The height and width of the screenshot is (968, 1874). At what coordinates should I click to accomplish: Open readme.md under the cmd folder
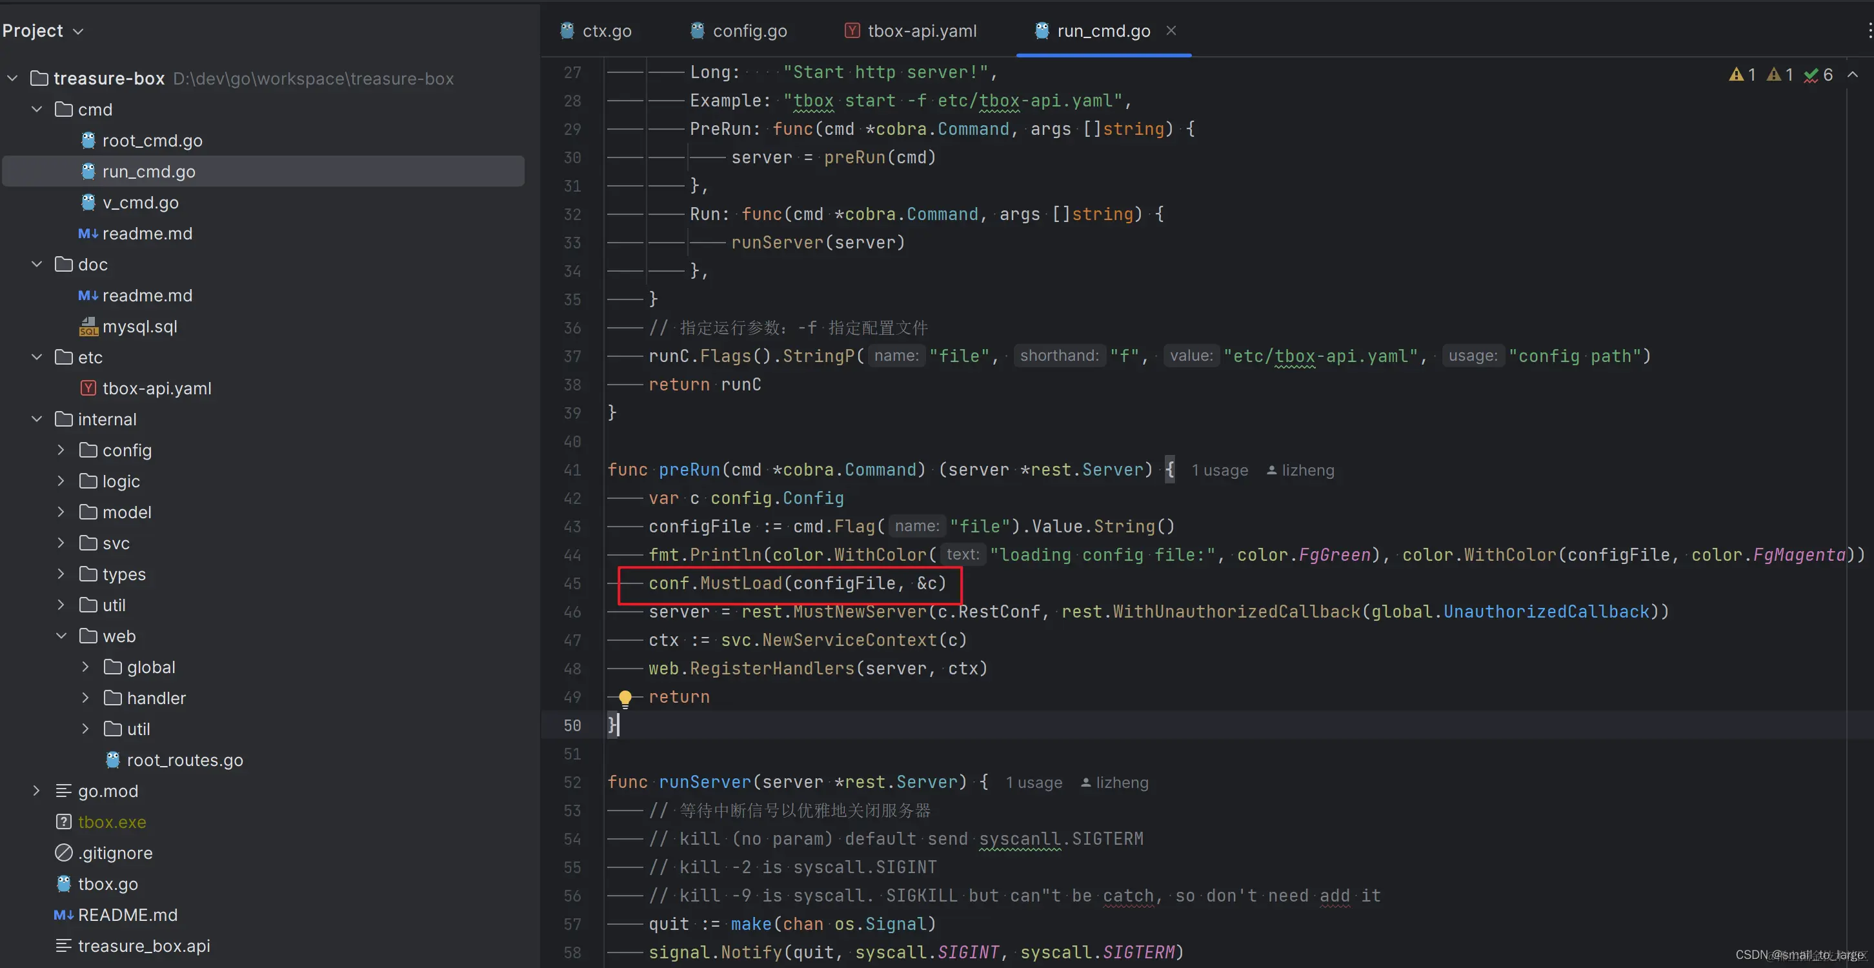147,234
